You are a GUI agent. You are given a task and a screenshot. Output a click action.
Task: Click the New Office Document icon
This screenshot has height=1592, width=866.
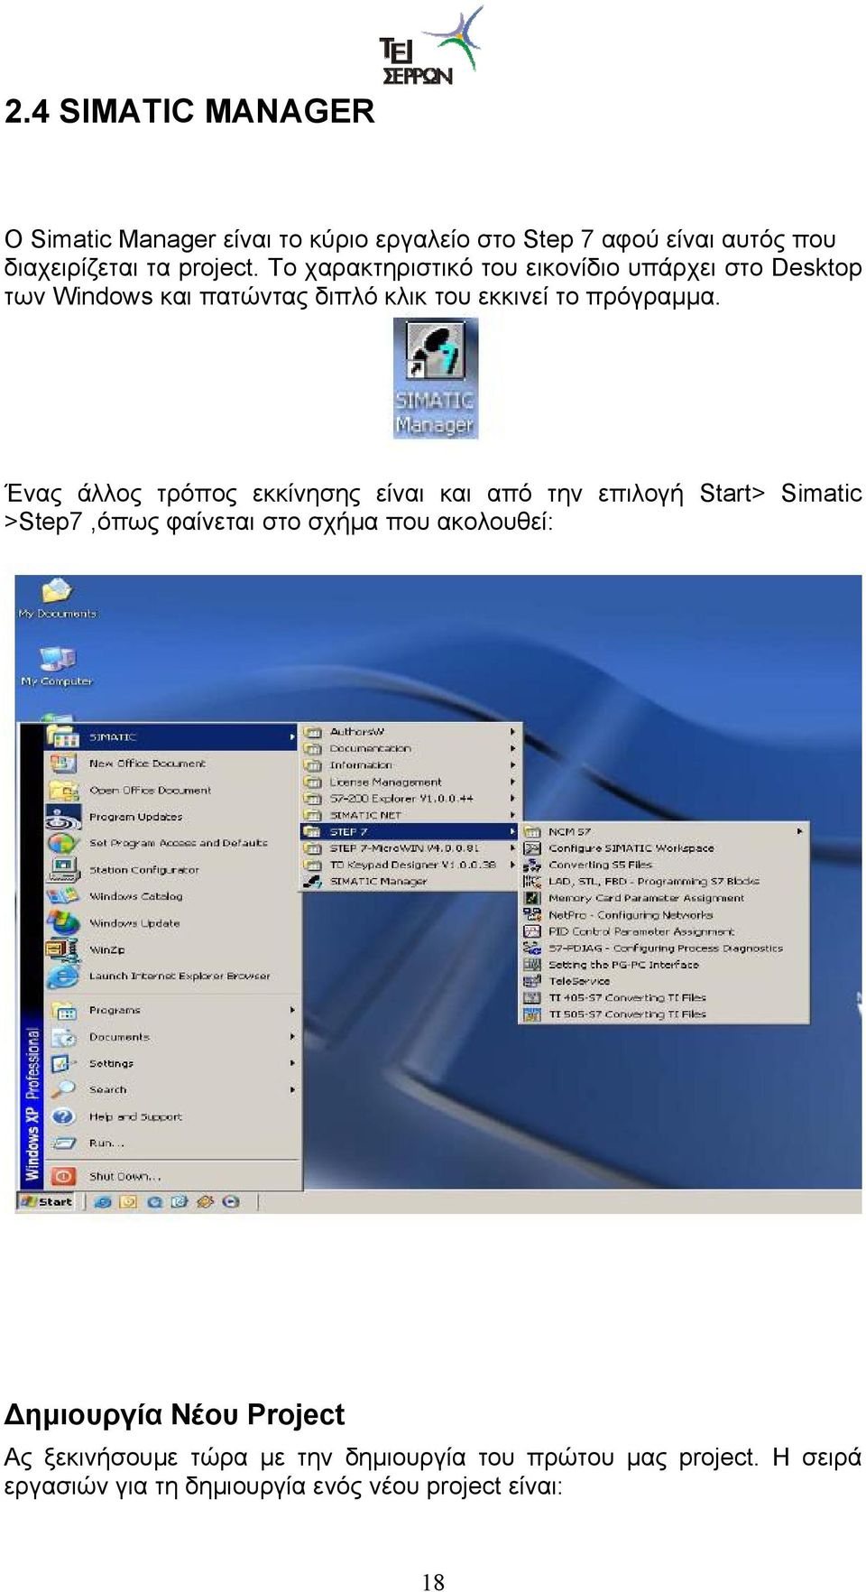click(62, 764)
